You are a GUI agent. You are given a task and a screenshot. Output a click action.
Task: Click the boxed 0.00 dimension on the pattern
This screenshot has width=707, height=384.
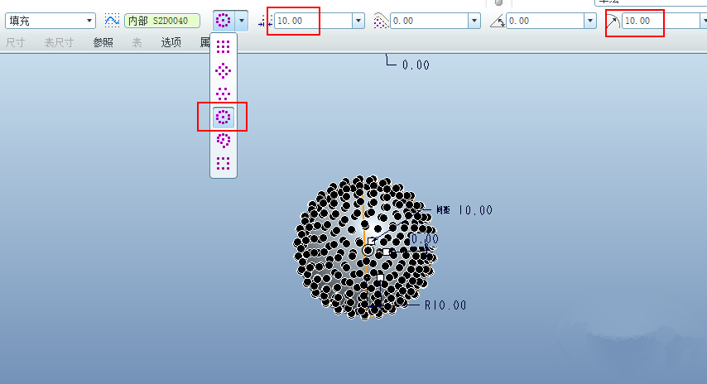point(425,239)
